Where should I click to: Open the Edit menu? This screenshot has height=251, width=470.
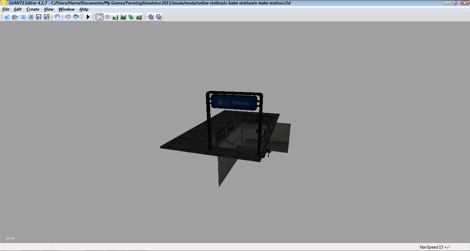18,9
